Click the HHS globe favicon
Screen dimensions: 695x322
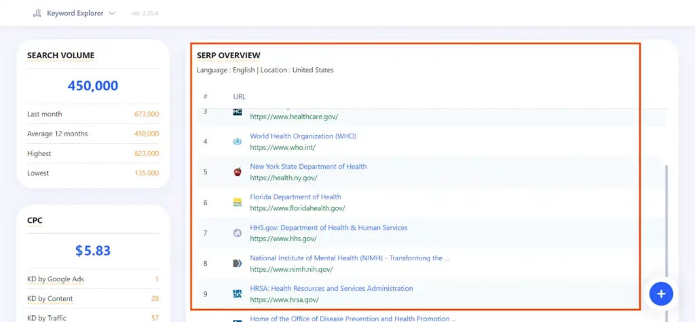point(237,233)
